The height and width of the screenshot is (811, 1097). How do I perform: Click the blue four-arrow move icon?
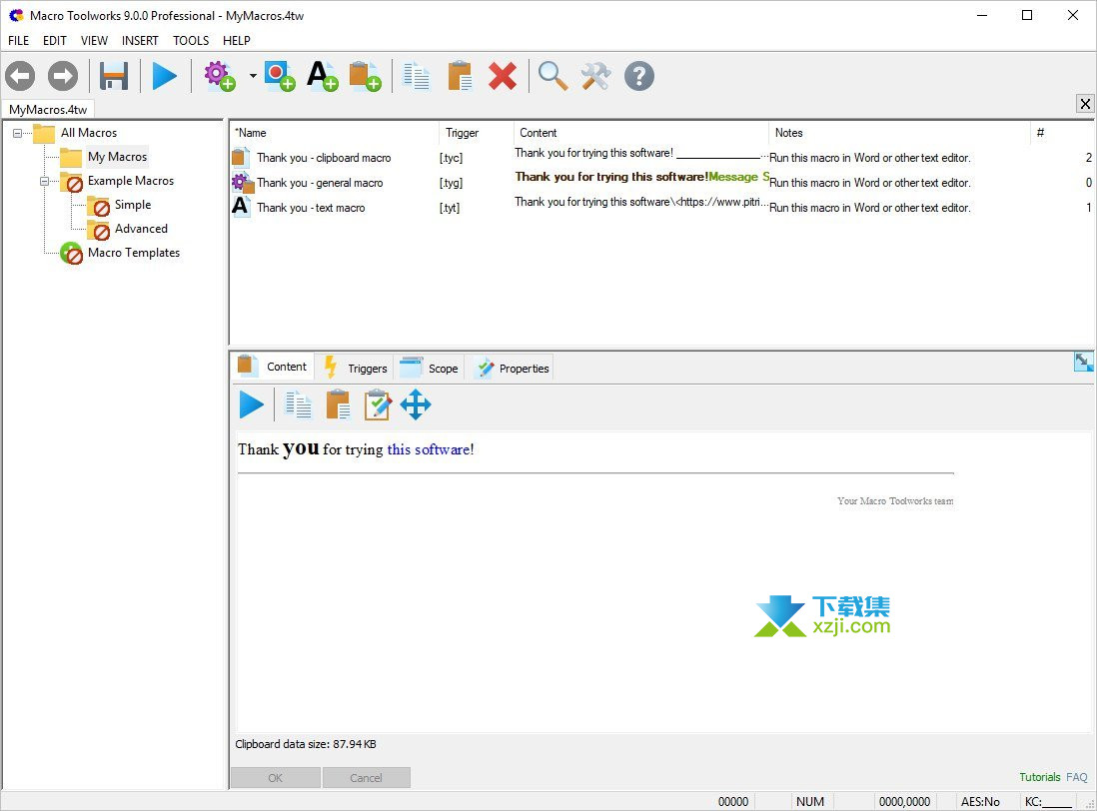(x=416, y=405)
